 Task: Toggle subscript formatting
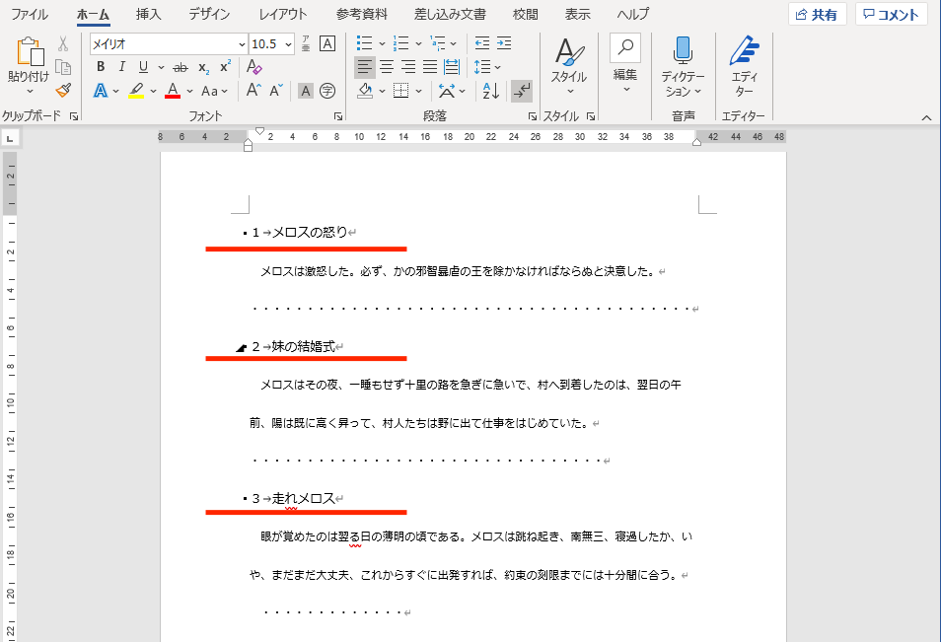click(203, 67)
